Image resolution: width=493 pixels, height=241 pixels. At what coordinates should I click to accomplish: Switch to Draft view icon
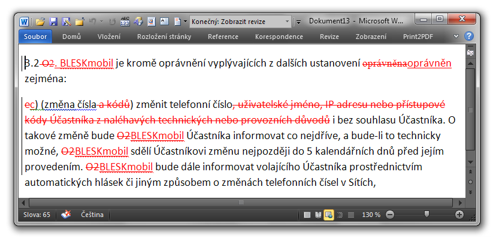tap(351, 215)
